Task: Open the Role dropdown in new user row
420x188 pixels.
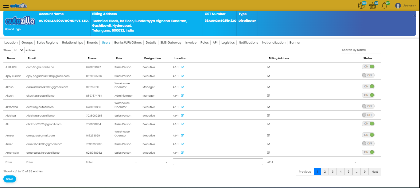Action: [x=126, y=162]
